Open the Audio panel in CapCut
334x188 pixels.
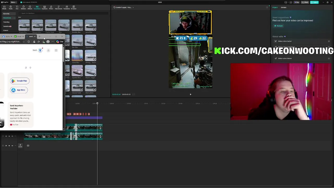(11, 7)
